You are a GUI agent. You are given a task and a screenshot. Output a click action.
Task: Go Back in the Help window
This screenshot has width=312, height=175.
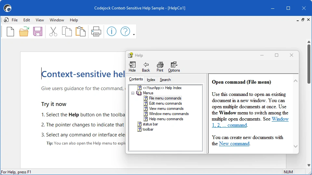[x=146, y=67]
